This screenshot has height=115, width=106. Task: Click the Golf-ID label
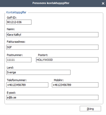pyautogui.click(x=12, y=17)
